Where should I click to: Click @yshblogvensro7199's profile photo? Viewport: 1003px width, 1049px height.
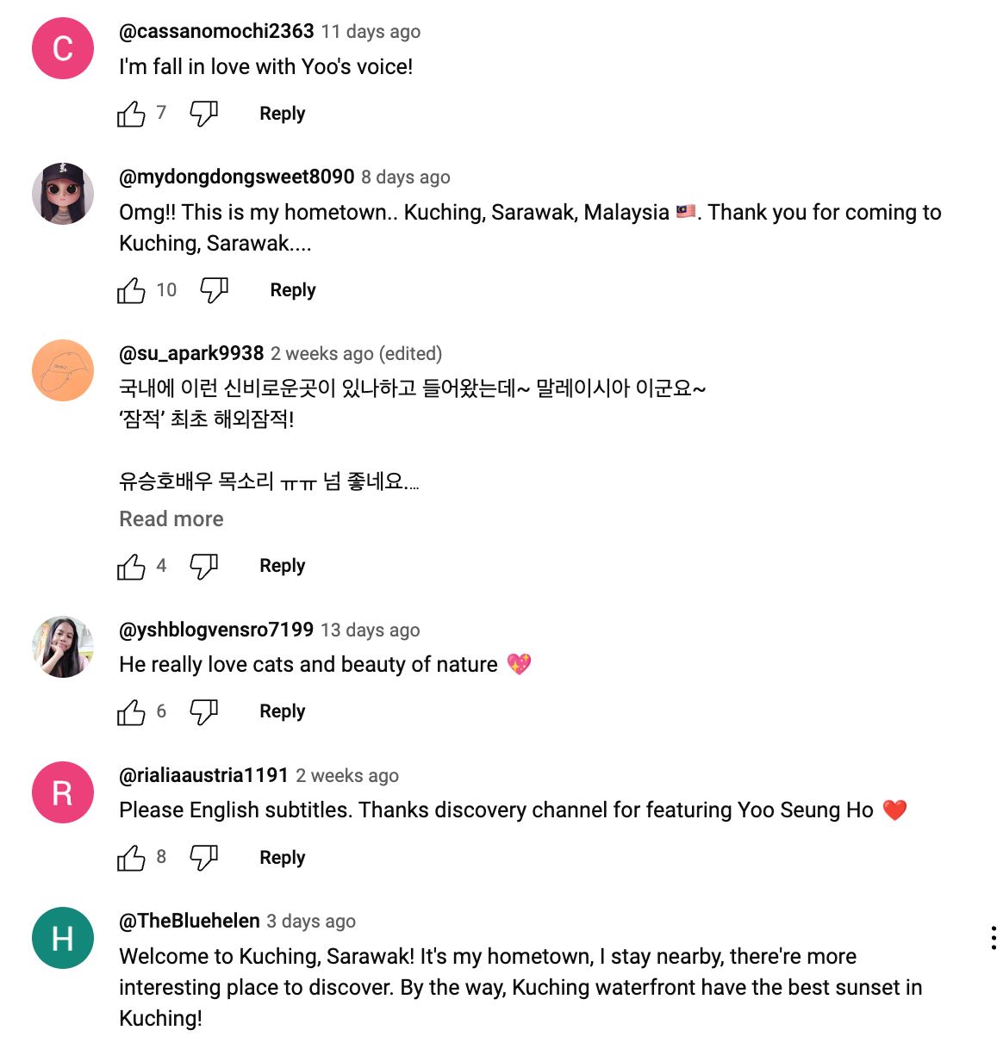(x=63, y=647)
